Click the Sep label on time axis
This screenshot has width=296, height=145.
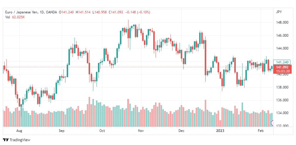tap(61, 131)
